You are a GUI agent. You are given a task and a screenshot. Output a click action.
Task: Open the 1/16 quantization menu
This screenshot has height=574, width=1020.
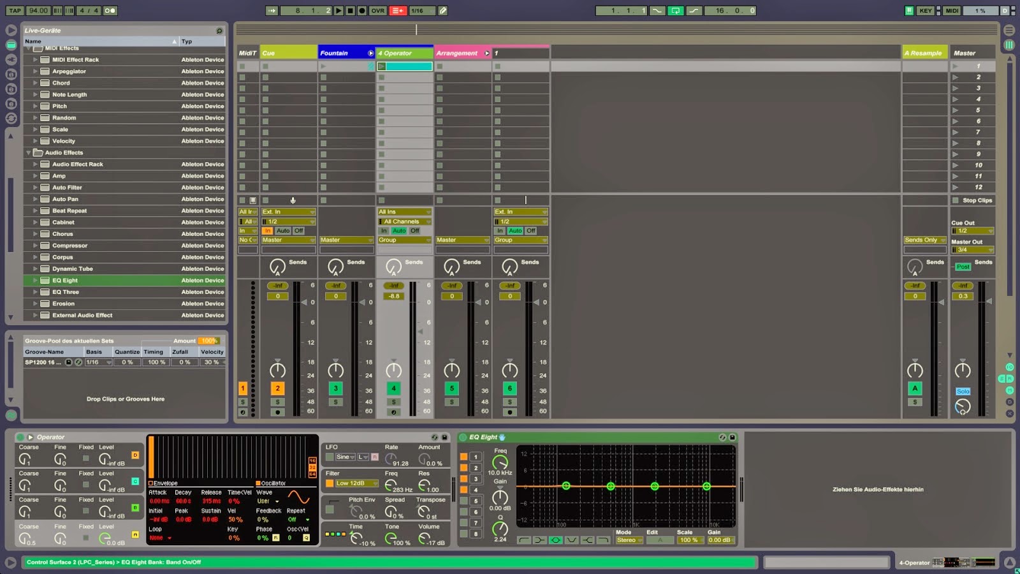point(421,10)
